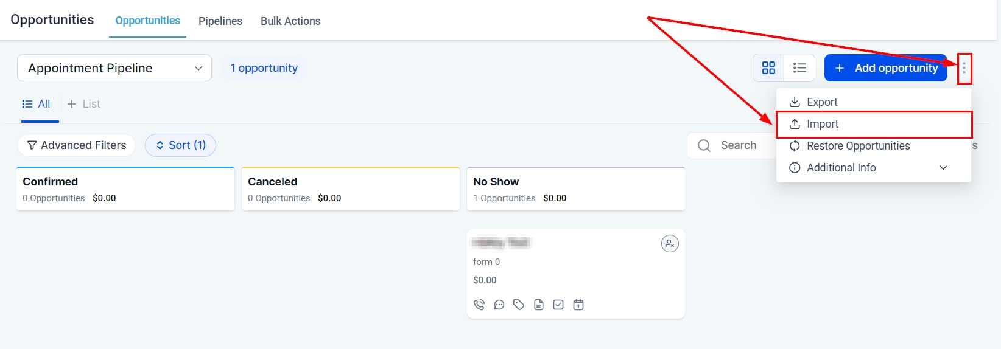Click the task checkmark icon on card
The width and height of the screenshot is (1001, 349).
pyautogui.click(x=558, y=305)
